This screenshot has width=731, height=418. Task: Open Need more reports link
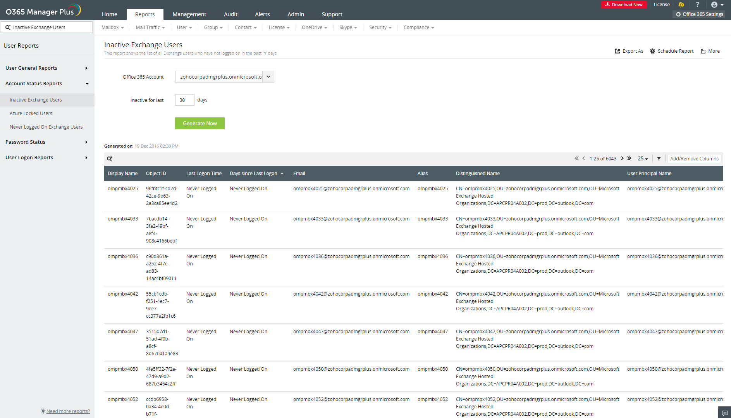68,411
